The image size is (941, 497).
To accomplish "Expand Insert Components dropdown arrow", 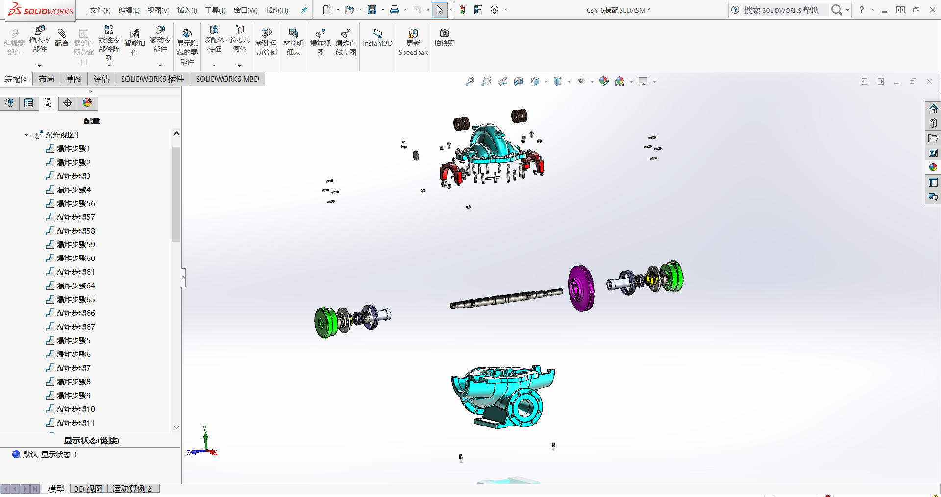I will (39, 66).
